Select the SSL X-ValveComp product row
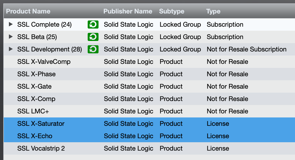Image resolution: width=295 pixels, height=160 pixels. coord(44,62)
